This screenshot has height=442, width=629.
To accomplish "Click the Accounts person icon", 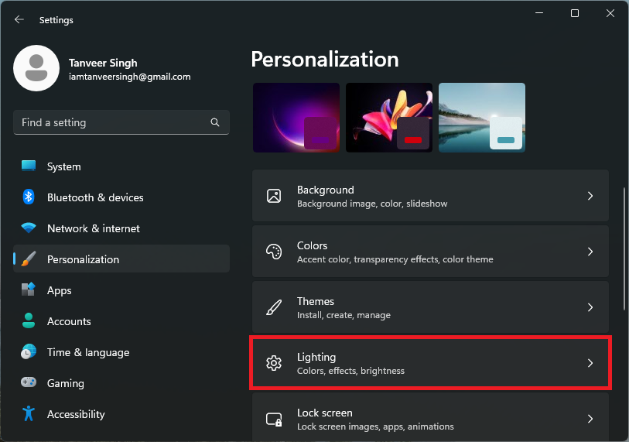I will click(x=29, y=320).
